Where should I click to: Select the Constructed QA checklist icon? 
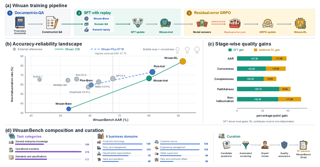(52, 23)
